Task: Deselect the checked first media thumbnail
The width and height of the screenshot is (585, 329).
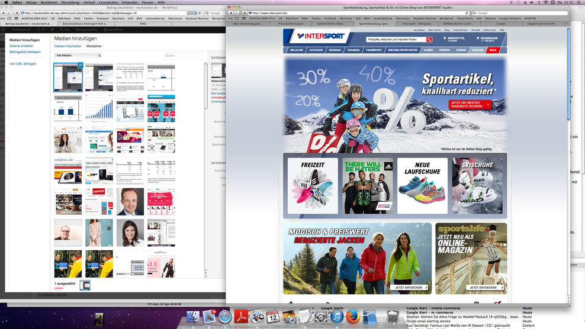Action: pos(80,65)
